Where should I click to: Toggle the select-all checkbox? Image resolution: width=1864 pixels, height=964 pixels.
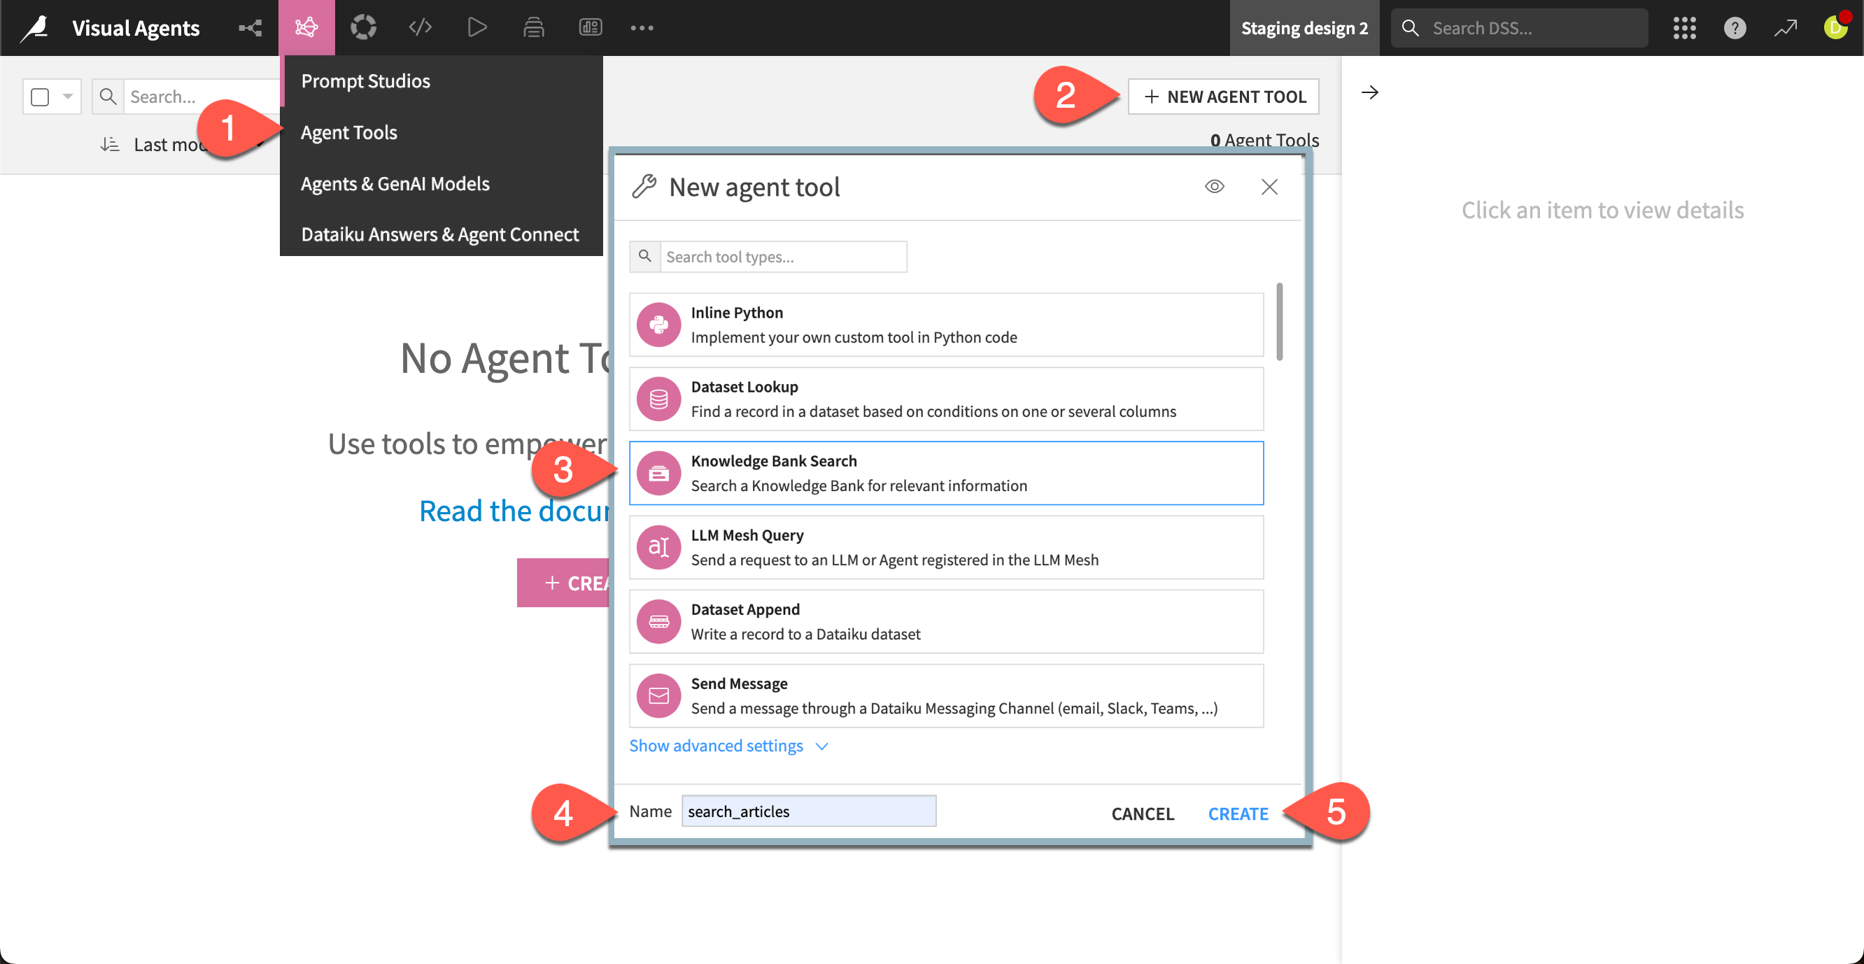click(x=41, y=97)
